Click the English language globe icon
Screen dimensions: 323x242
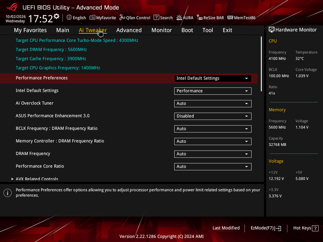69,17
